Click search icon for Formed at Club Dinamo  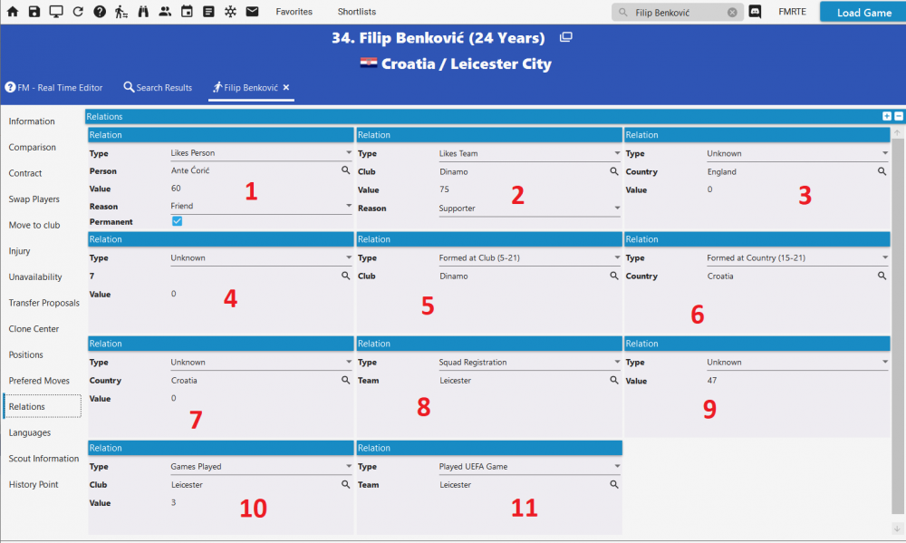pyautogui.click(x=614, y=276)
